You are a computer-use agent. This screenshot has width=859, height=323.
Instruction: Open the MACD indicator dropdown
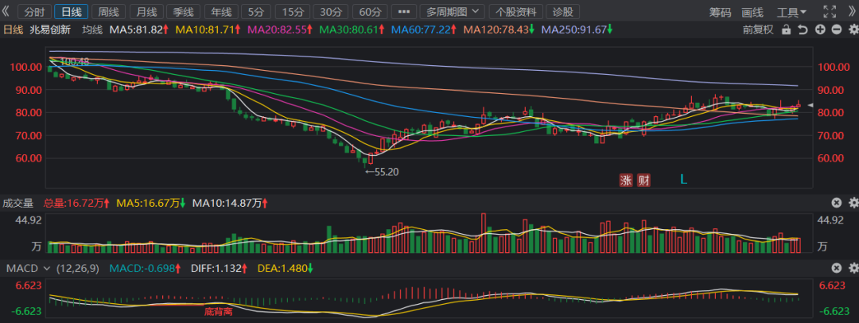(29, 268)
